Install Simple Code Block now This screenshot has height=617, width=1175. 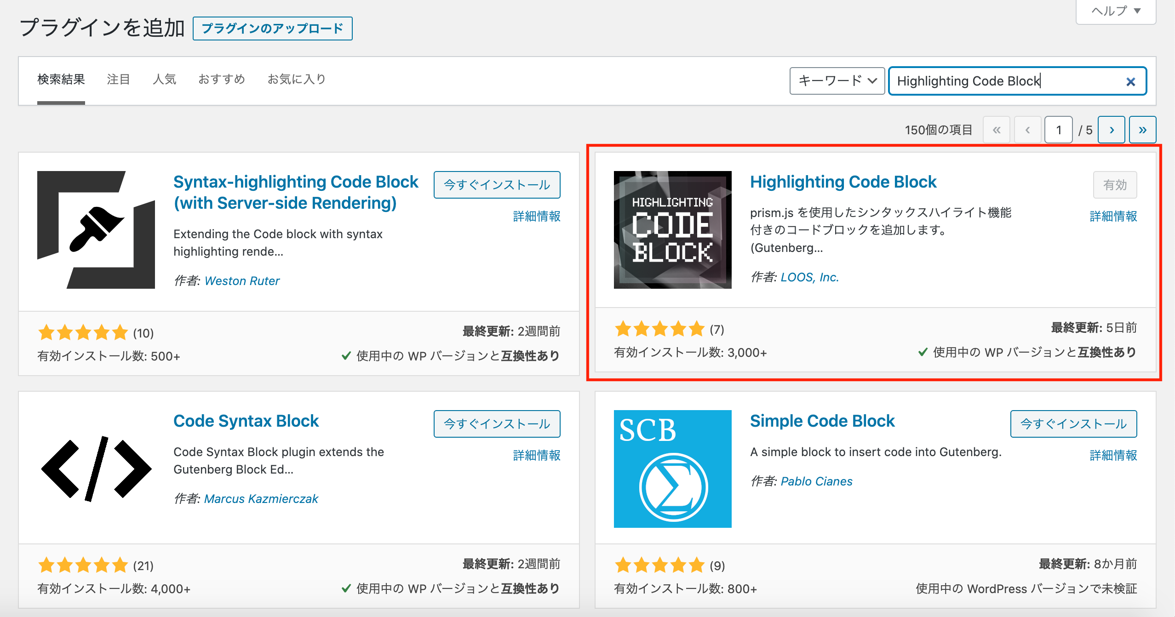click(1073, 424)
